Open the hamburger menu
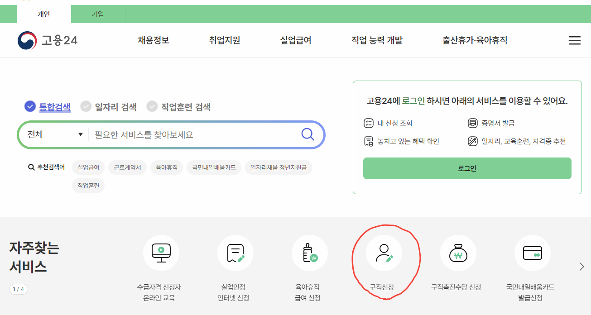591x315 pixels. coord(574,40)
